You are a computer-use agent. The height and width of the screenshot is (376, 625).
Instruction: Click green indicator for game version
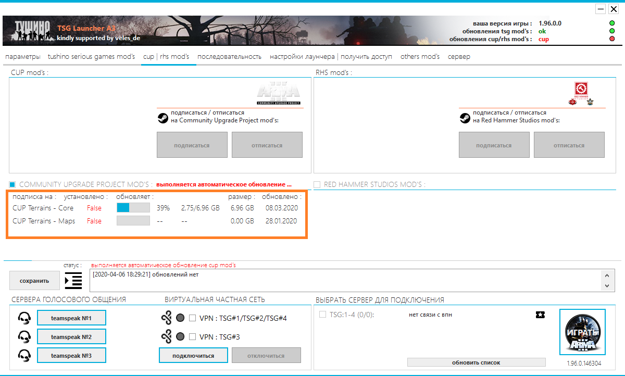[611, 23]
